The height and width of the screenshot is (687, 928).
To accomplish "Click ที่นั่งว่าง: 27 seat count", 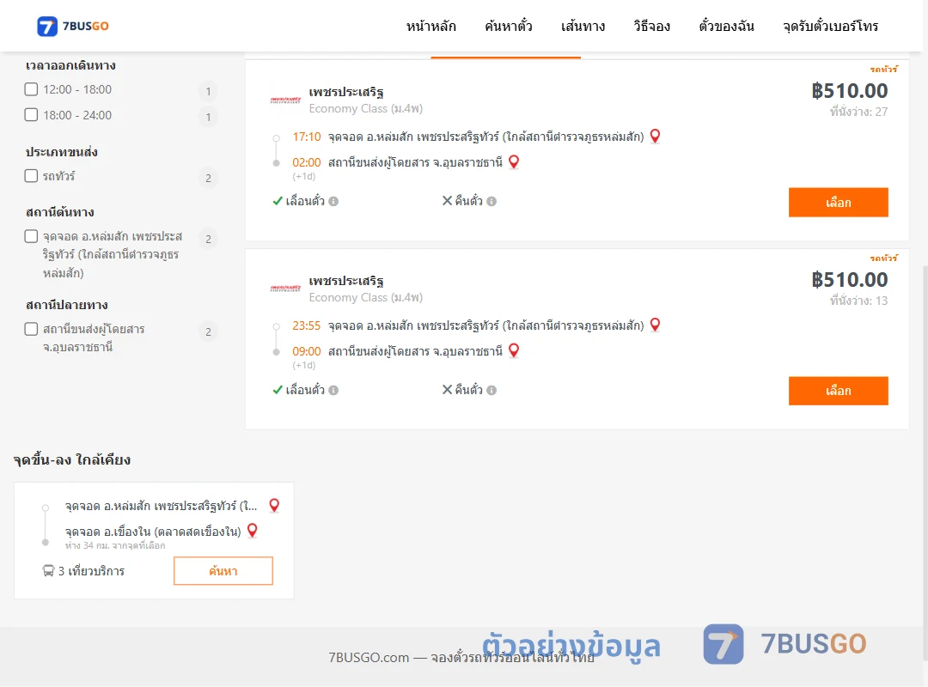I will [x=858, y=112].
